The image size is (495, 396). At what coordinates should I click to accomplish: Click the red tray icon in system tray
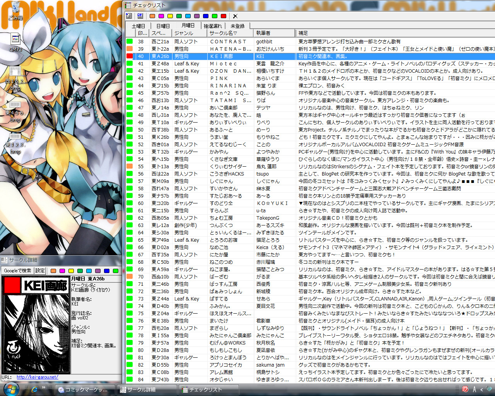466,389
